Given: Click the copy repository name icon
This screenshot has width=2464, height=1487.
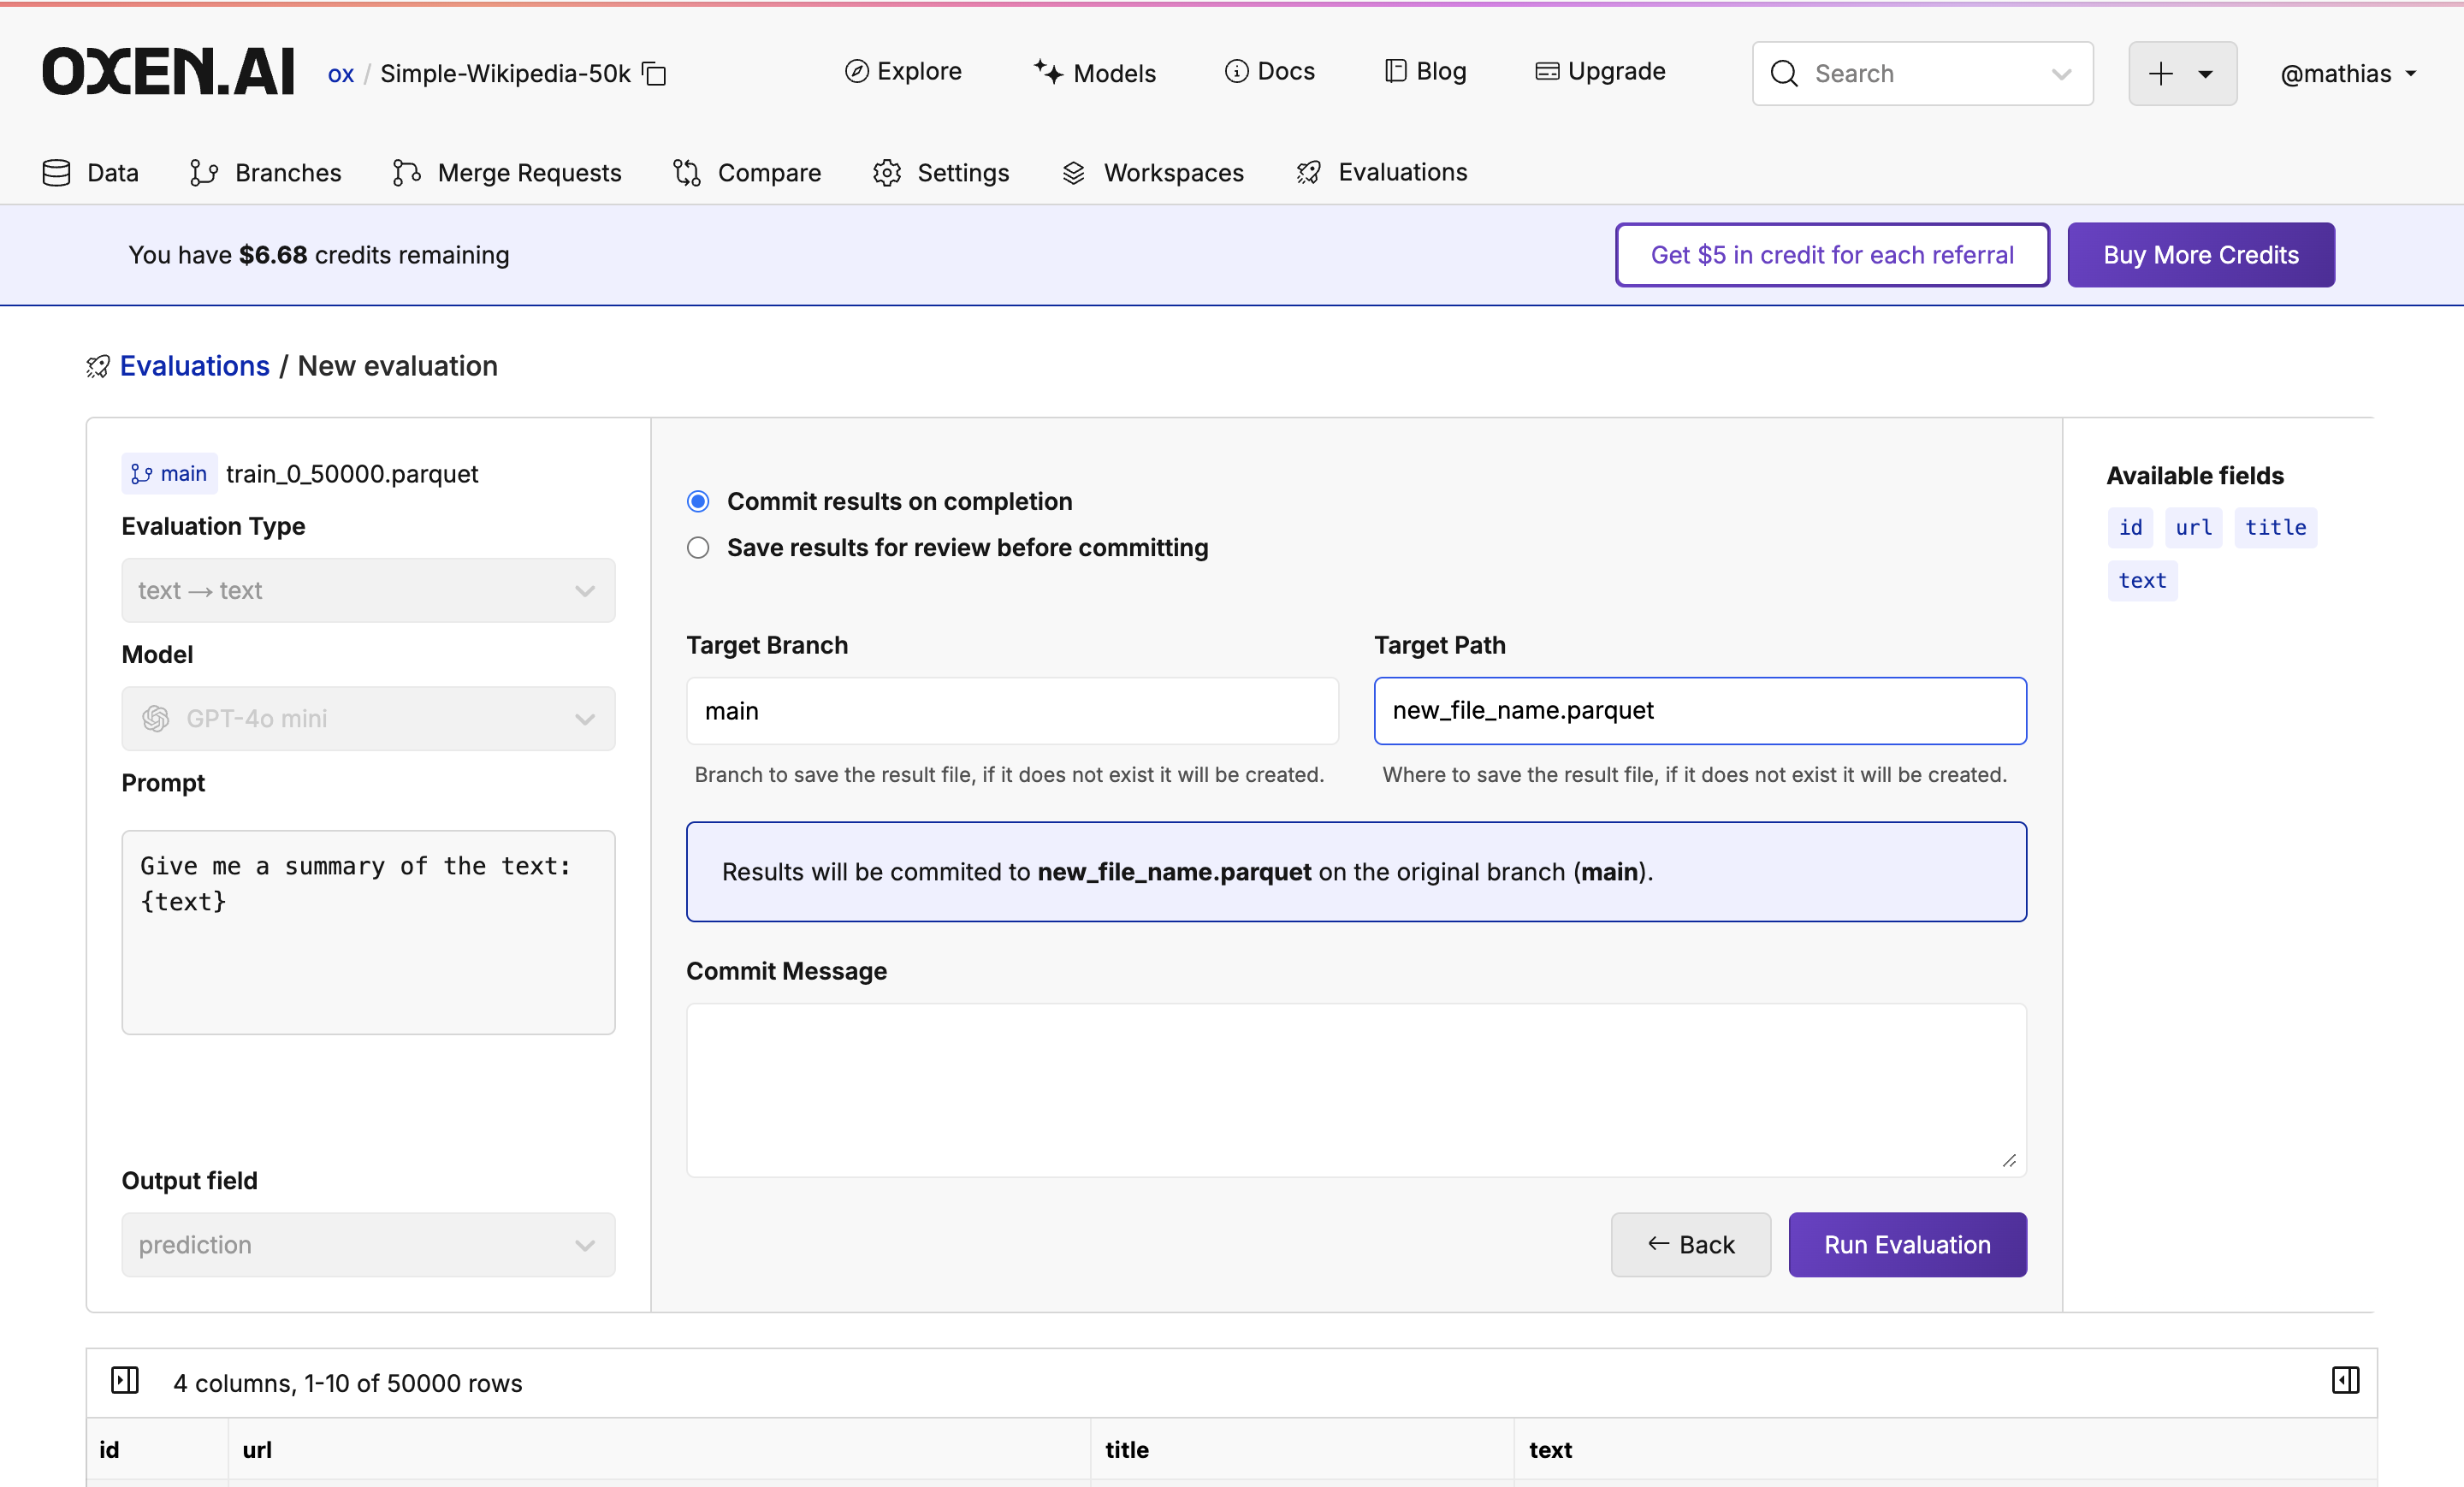Looking at the screenshot, I should (x=654, y=74).
